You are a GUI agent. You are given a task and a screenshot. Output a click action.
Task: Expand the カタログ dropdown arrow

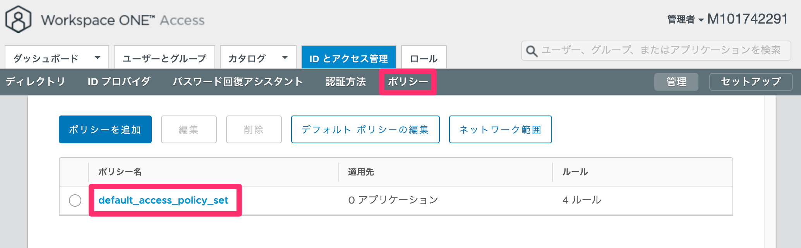tap(285, 58)
